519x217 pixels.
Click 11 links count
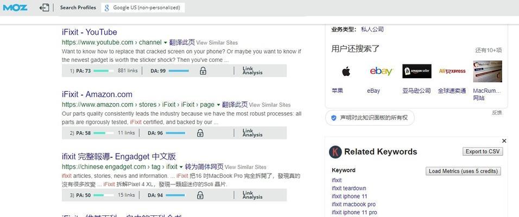coord(126,133)
